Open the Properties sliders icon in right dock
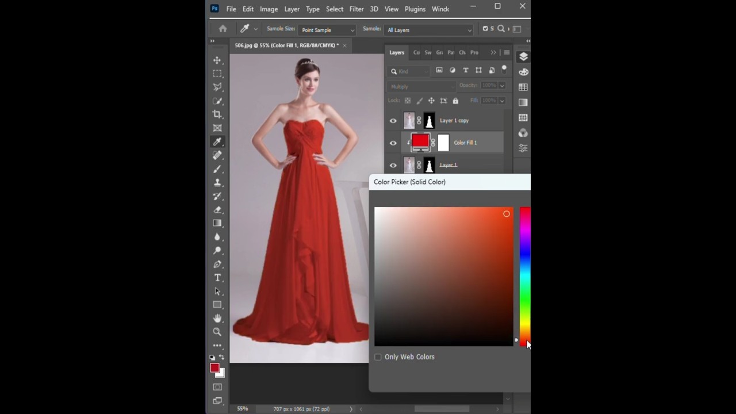This screenshot has width=736, height=414. coord(523,148)
